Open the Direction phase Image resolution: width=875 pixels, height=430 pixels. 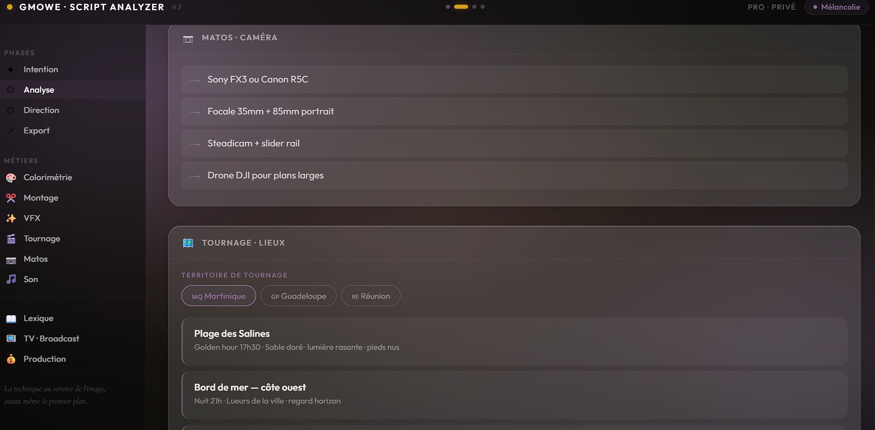[x=73, y=110]
